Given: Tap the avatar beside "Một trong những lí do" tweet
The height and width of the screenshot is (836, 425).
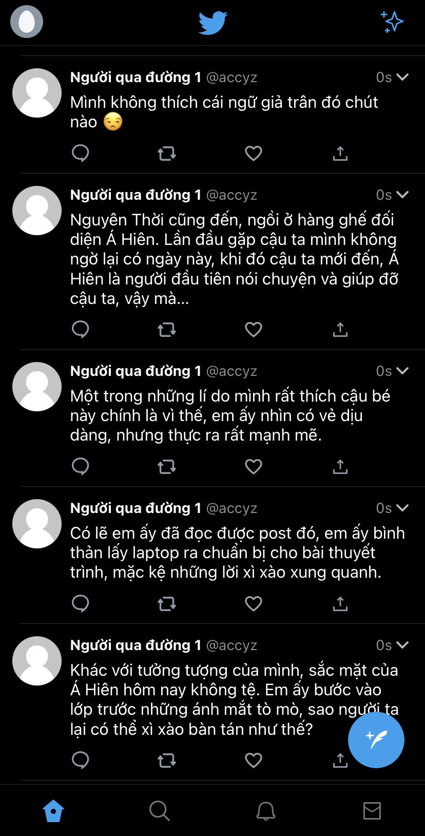Looking at the screenshot, I should (x=37, y=387).
